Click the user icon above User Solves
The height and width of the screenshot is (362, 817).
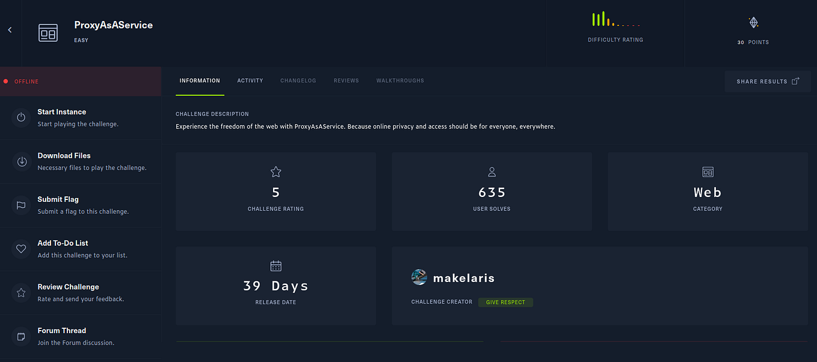click(492, 171)
